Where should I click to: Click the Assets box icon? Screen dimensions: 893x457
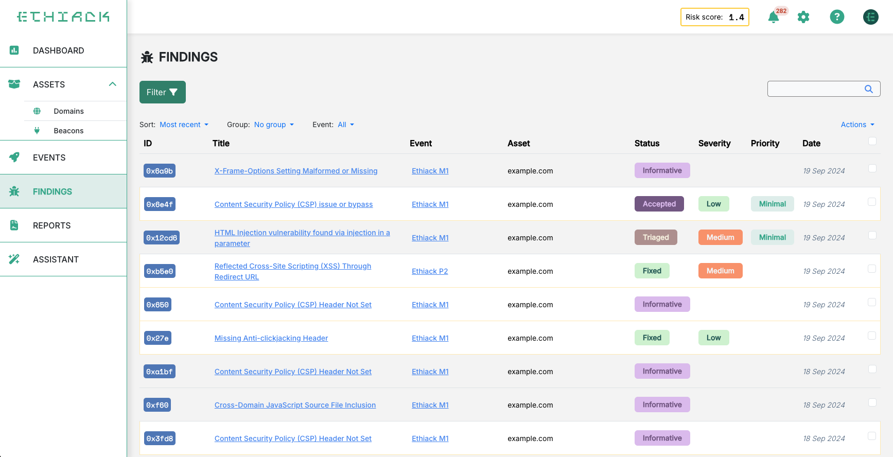[14, 84]
